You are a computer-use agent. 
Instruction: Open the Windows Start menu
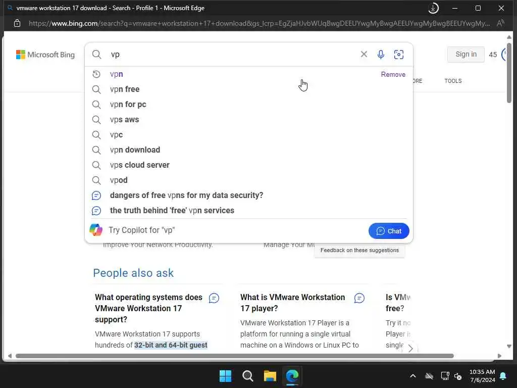coord(226,376)
